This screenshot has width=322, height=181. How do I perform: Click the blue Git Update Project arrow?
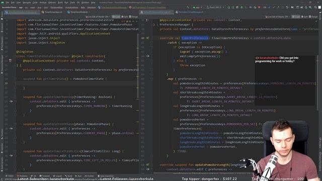pos(270,7)
